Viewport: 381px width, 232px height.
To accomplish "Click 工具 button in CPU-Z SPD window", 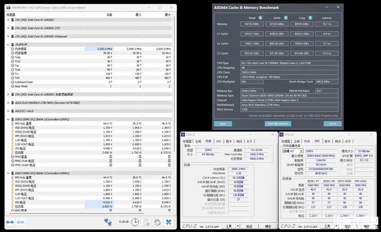I will click(x=327, y=226).
